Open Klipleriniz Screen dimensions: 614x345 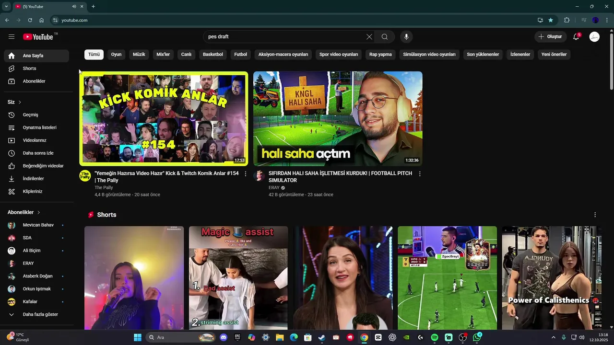[36, 192]
